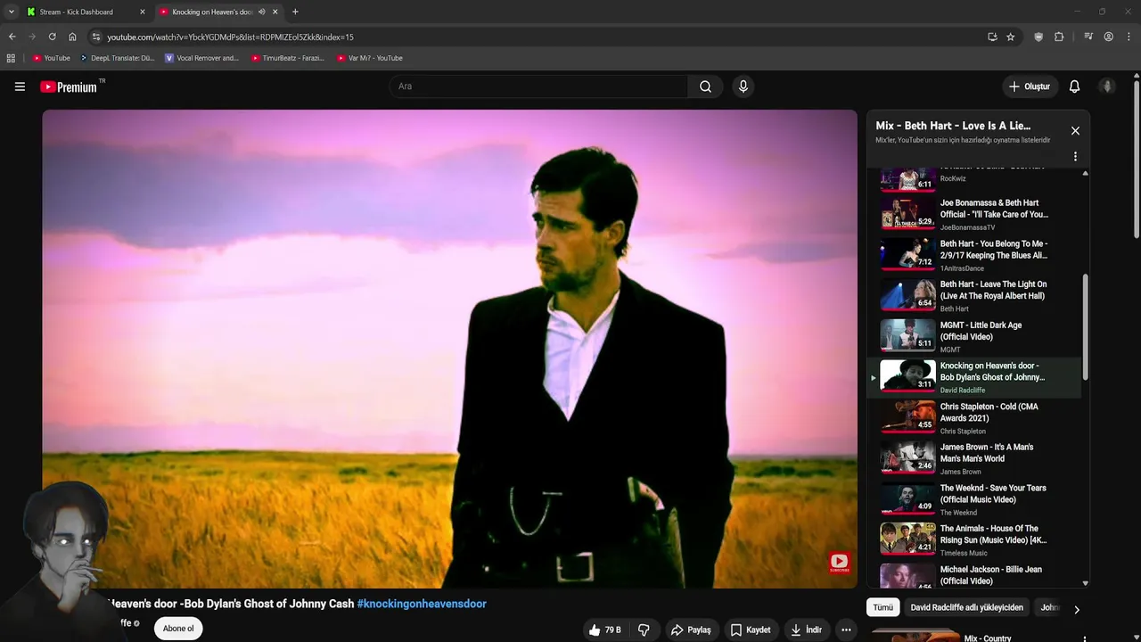The image size is (1141, 642).
Task: Play MGMT 'Little Dark Age' playlist item
Action: tap(974, 336)
